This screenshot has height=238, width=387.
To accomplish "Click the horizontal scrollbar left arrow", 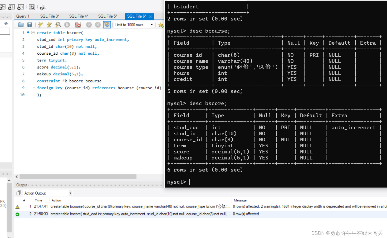I will tap(17, 177).
